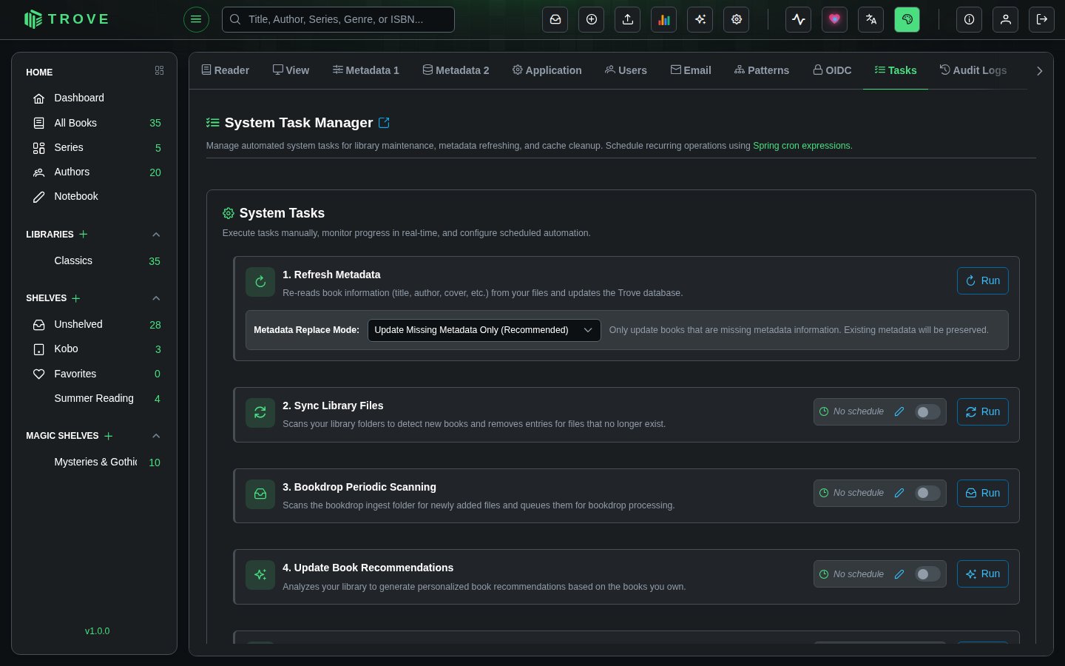Add a new library with plus icon
The width and height of the screenshot is (1065, 666).
pyautogui.click(x=84, y=234)
